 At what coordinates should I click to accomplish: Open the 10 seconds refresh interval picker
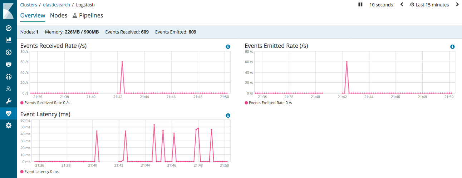coord(381,5)
